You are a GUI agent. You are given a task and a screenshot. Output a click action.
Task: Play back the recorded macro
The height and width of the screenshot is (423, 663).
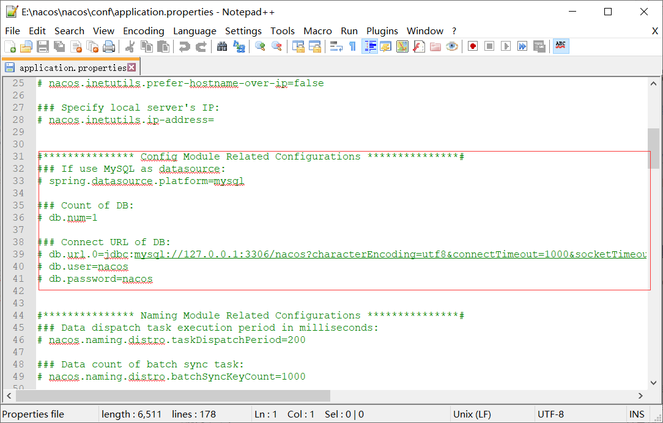[x=506, y=46]
